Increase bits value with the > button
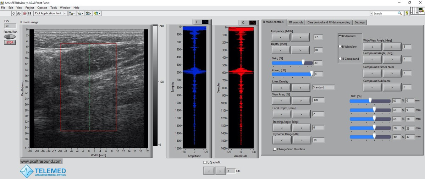This screenshot has height=179, width=425. pyautogui.click(x=220, y=171)
